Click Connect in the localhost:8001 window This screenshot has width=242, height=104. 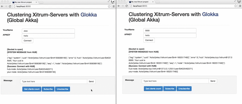click(x=149, y=40)
